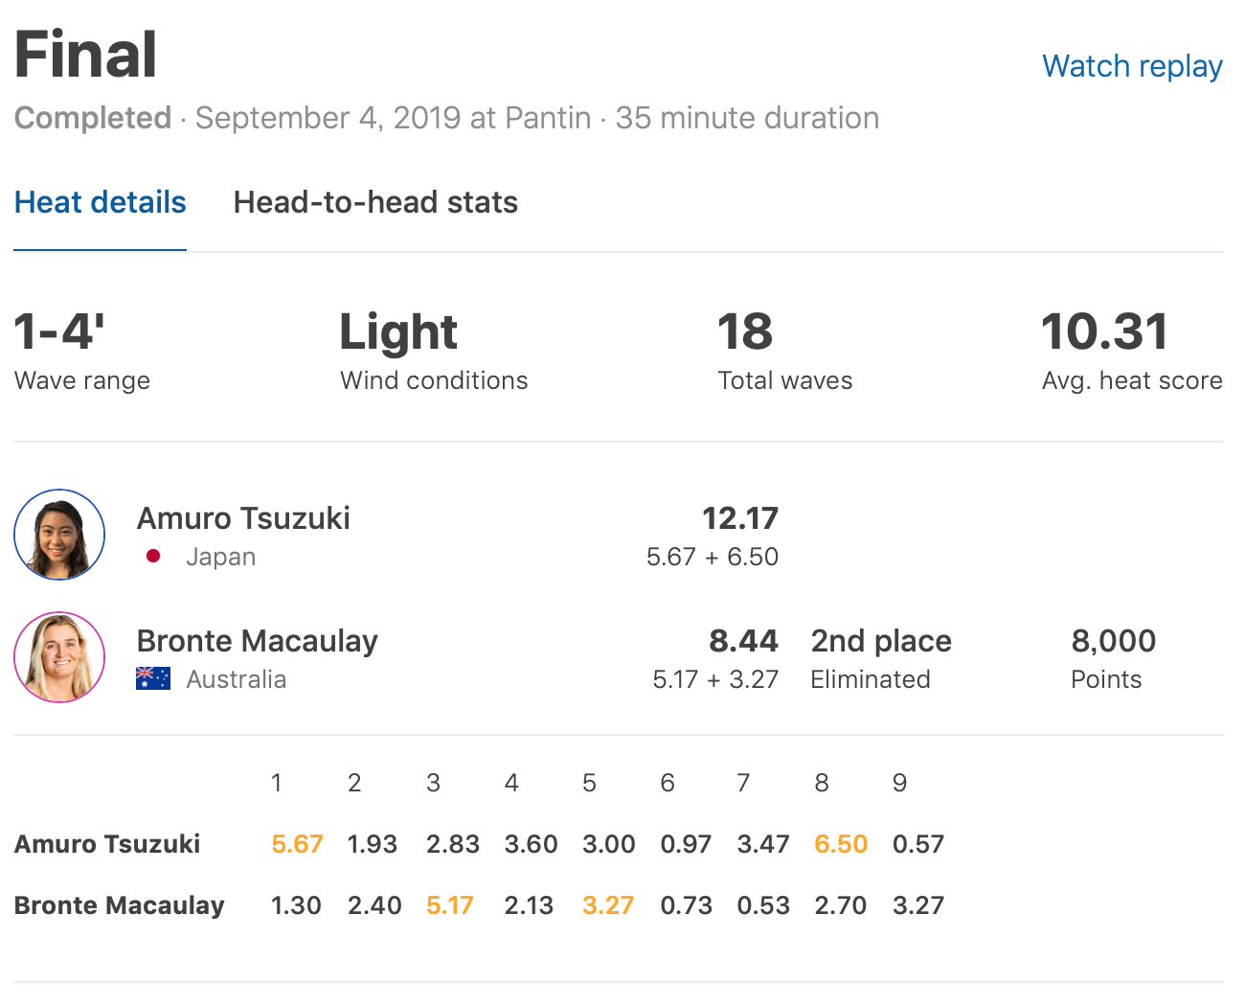Image resolution: width=1245 pixels, height=1006 pixels.
Task: Click the Watch replay link
Action: [x=1132, y=66]
